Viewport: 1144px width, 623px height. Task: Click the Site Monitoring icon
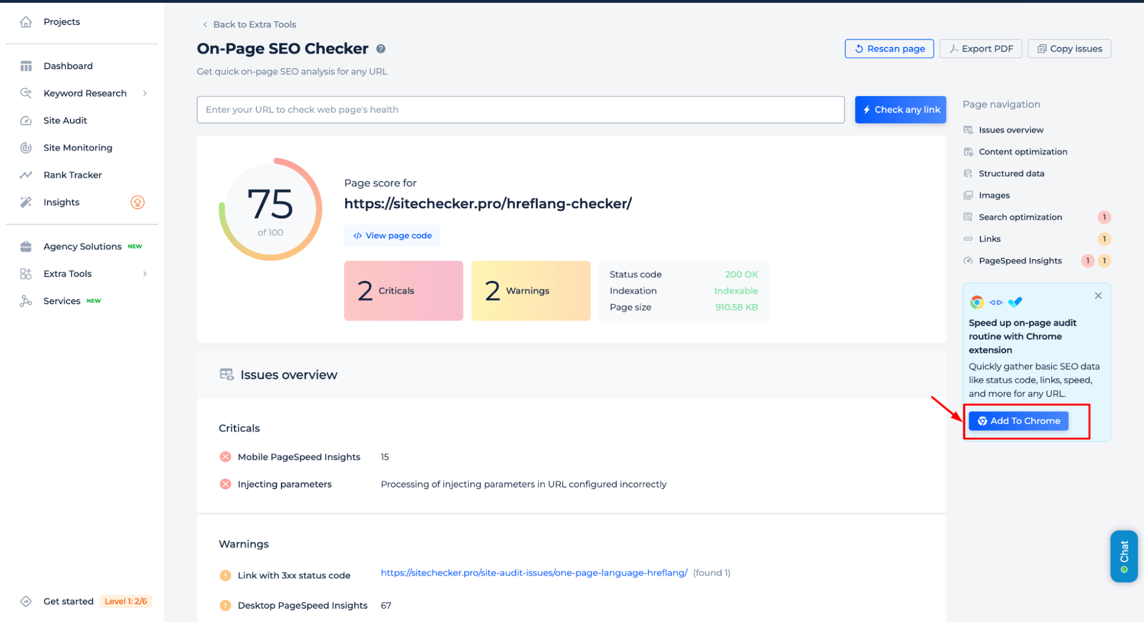(x=26, y=148)
